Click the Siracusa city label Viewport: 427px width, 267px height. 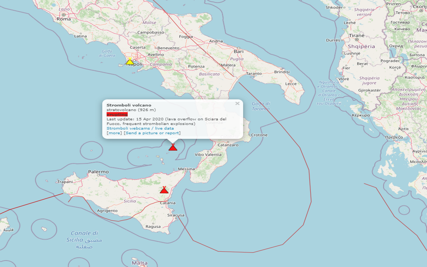[x=176, y=215]
